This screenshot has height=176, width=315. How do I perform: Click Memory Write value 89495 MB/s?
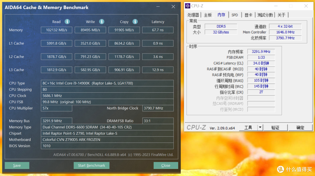tap(90, 30)
